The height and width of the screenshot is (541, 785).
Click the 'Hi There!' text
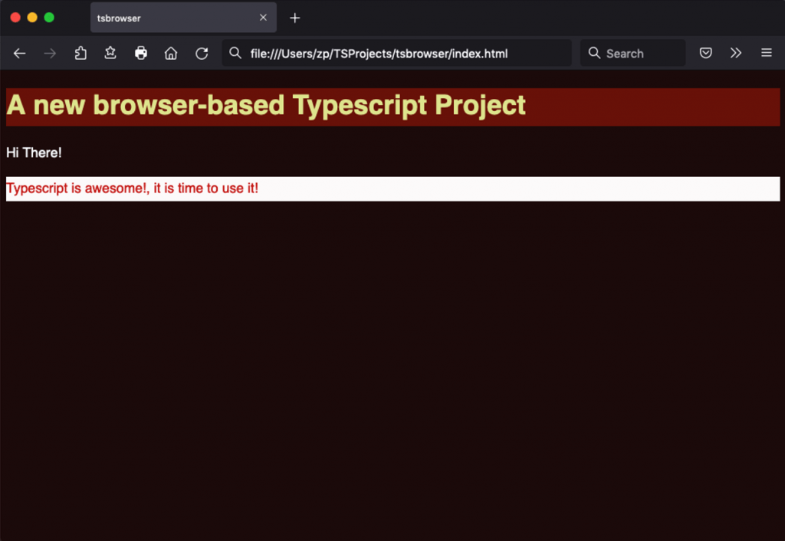[x=34, y=152]
